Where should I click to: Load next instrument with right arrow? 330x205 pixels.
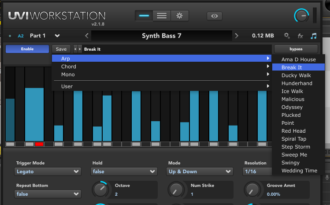[x=237, y=36]
